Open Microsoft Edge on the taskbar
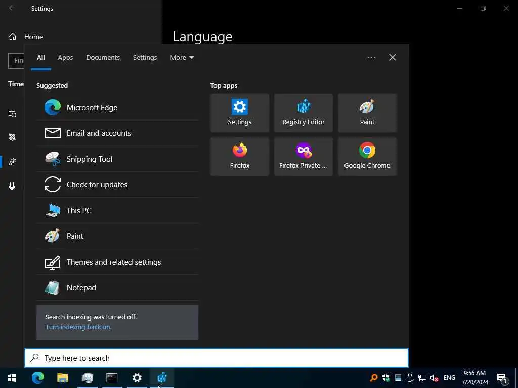 coord(37,378)
